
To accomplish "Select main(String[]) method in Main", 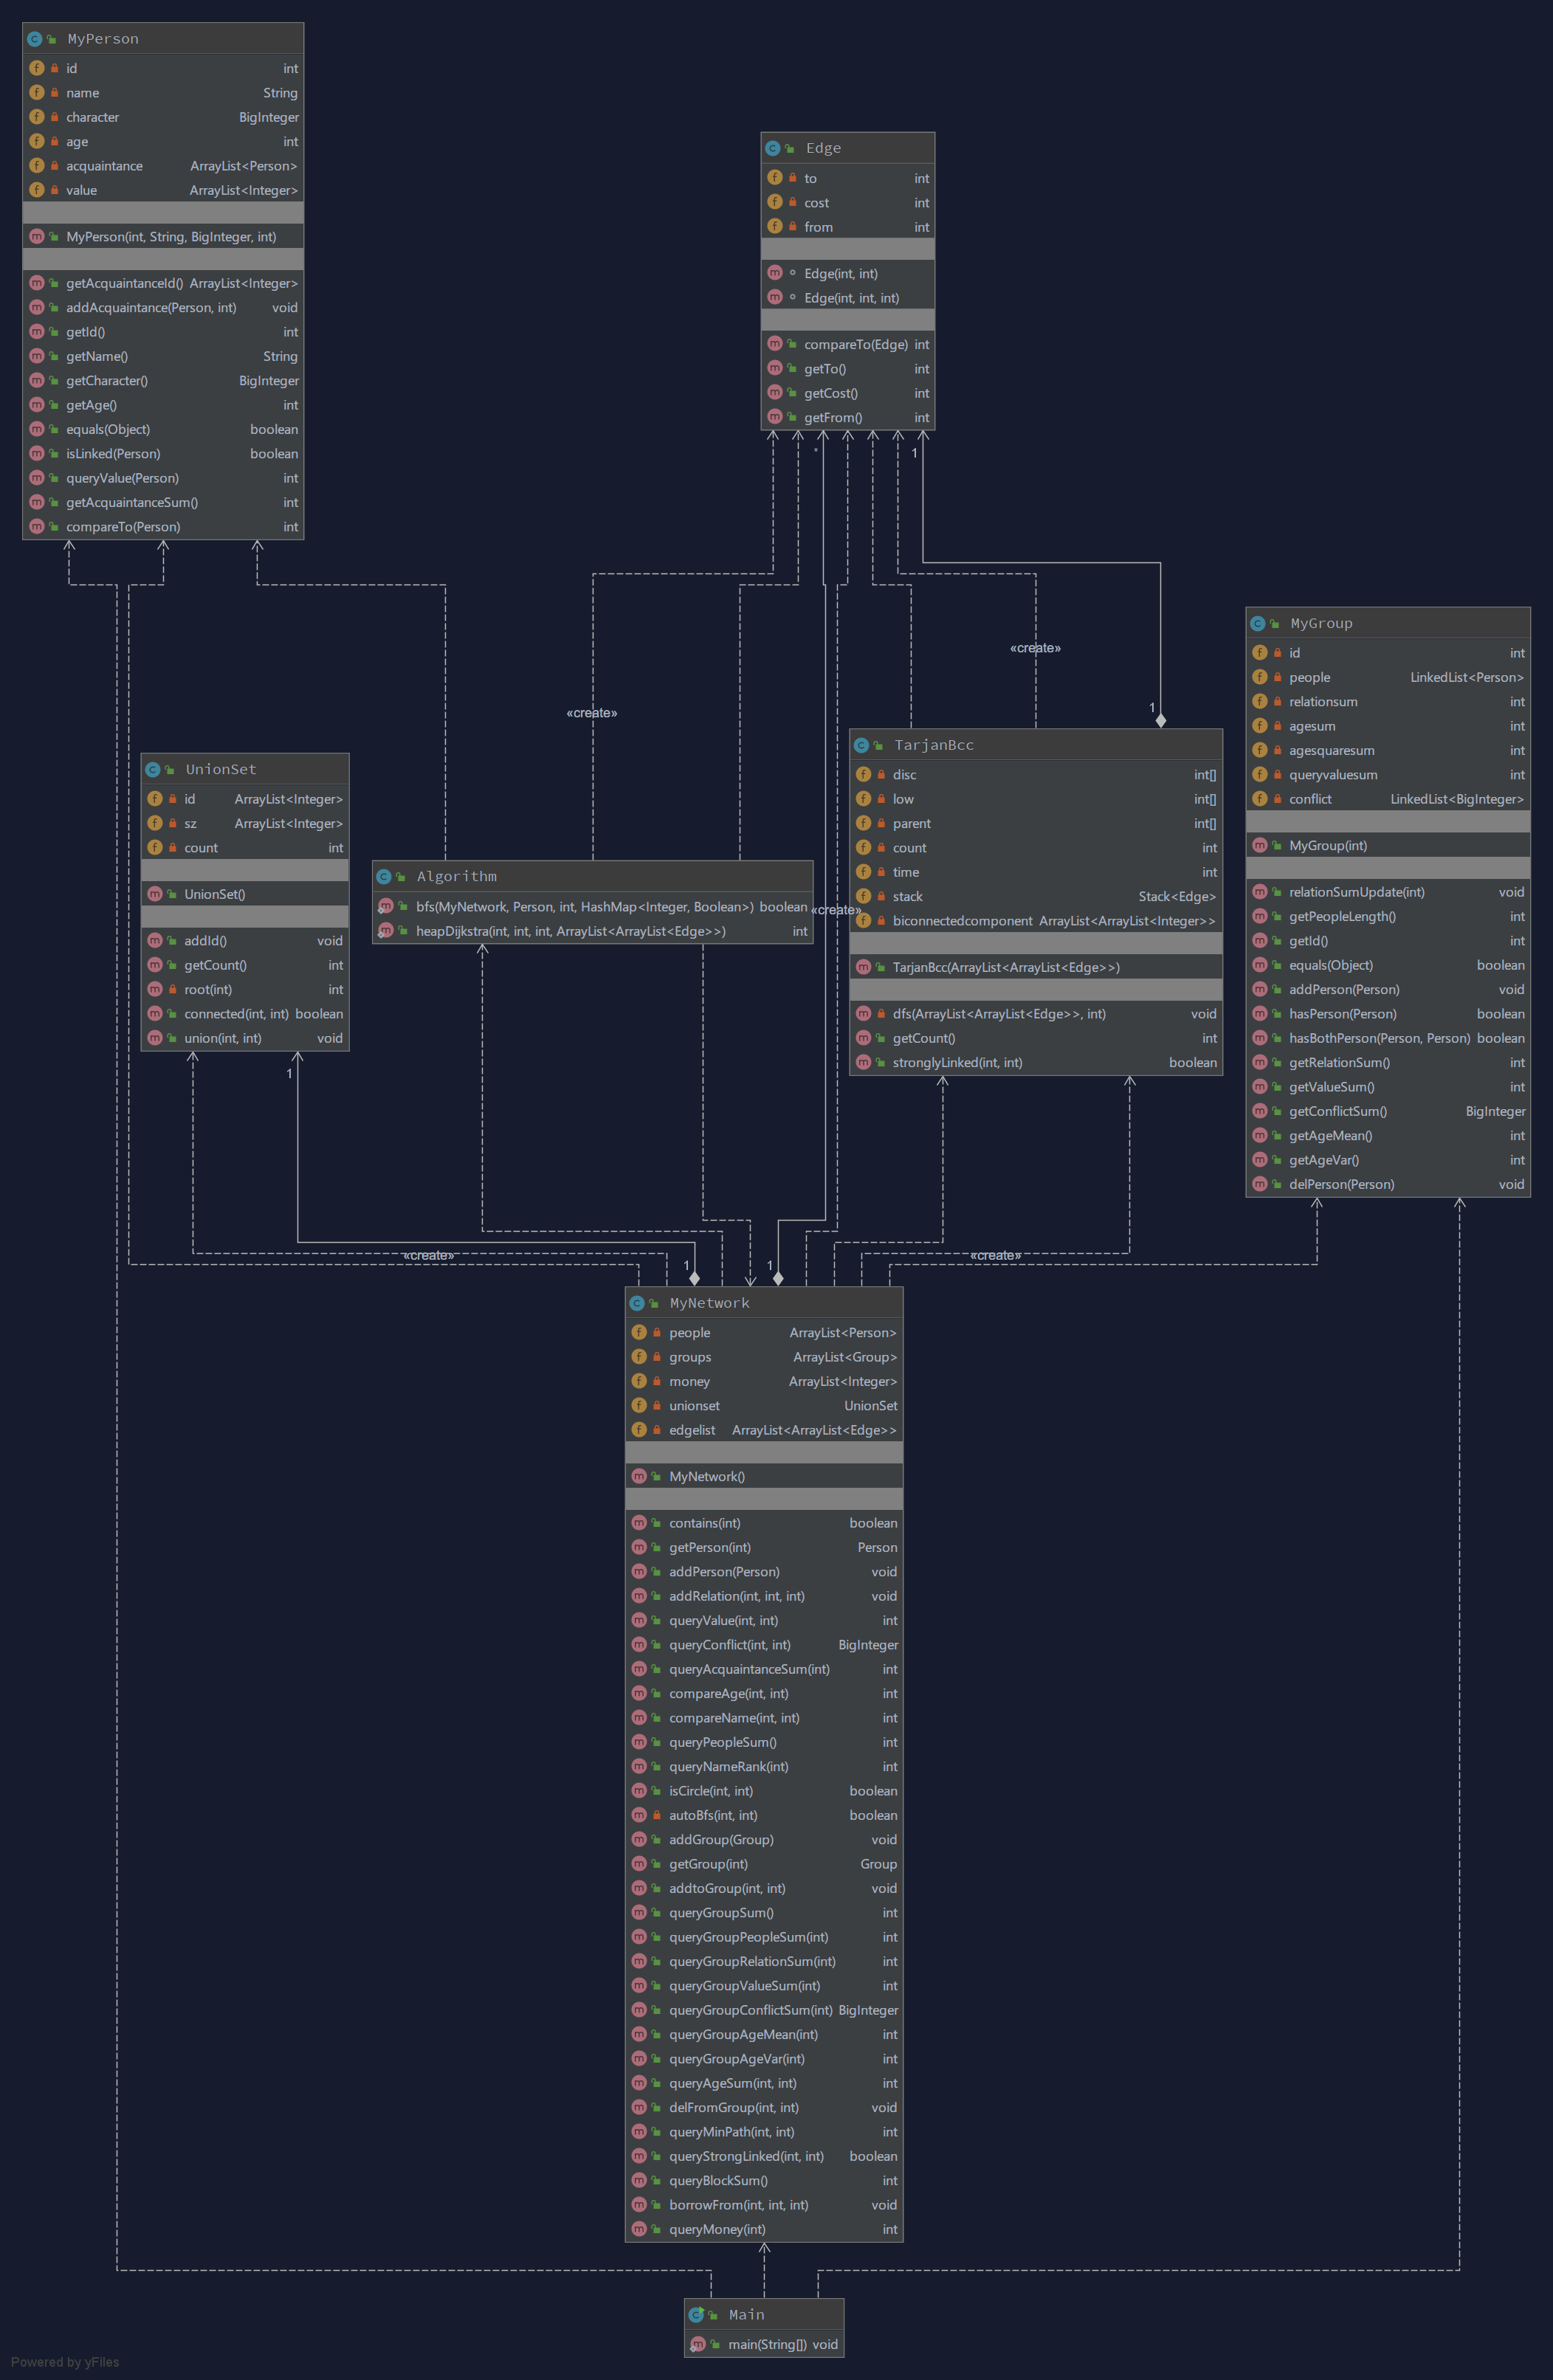I will 768,2344.
